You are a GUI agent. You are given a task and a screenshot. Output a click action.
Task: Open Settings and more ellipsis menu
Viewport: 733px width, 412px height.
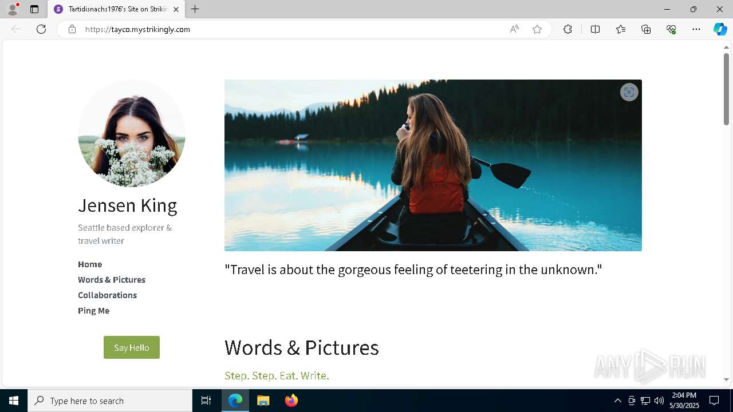[696, 29]
